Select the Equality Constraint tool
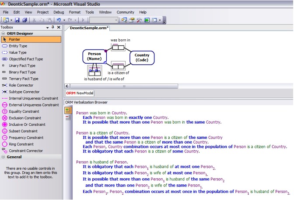The image size is (294, 200). [31, 111]
